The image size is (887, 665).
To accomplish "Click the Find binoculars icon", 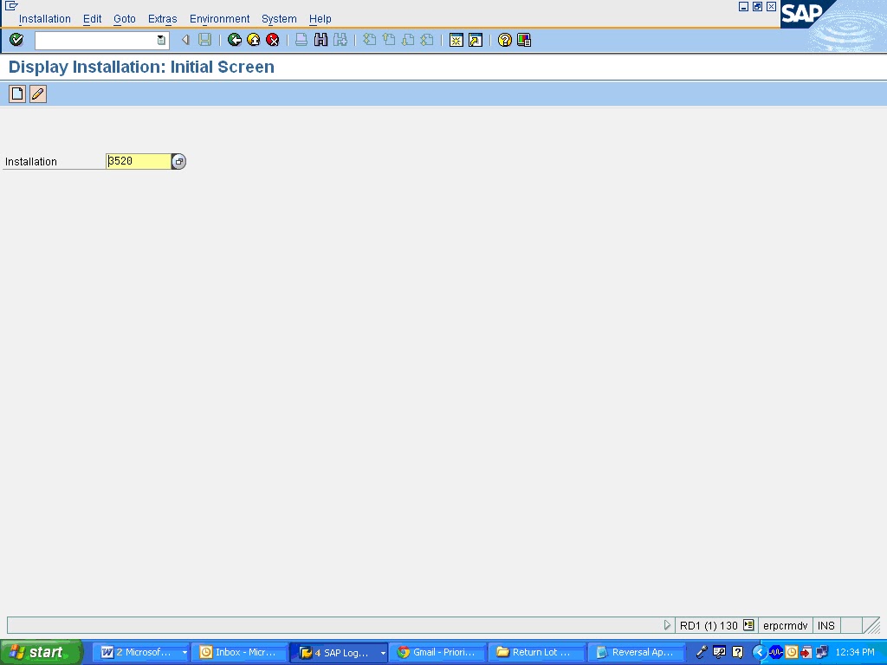I will coord(320,40).
